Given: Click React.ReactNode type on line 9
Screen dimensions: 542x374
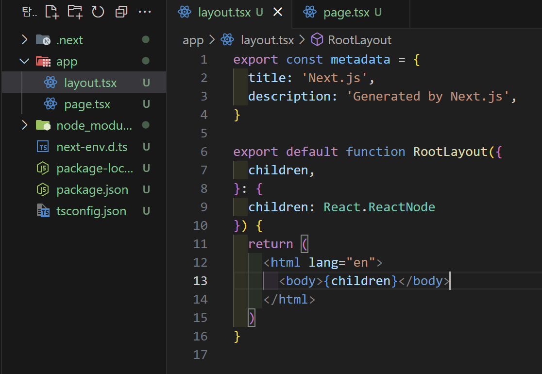Looking at the screenshot, I should click(379, 207).
